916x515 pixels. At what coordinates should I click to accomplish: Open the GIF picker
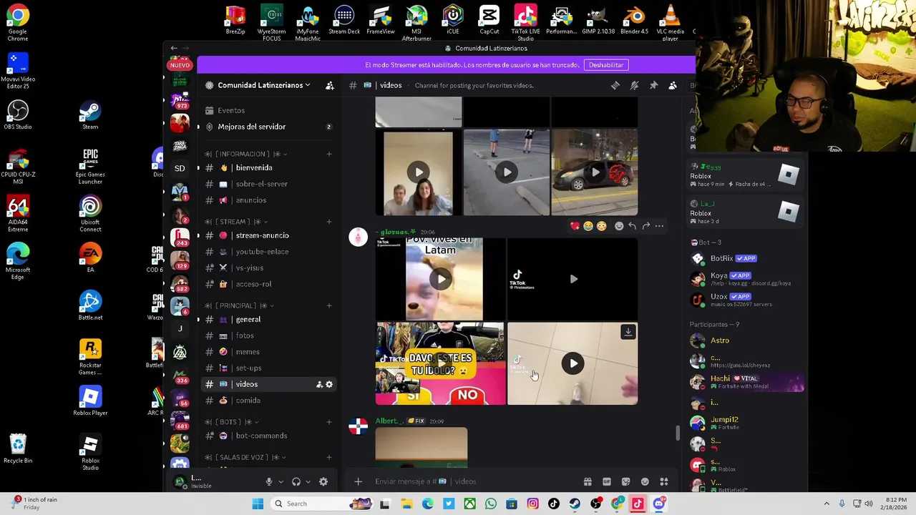click(x=607, y=481)
